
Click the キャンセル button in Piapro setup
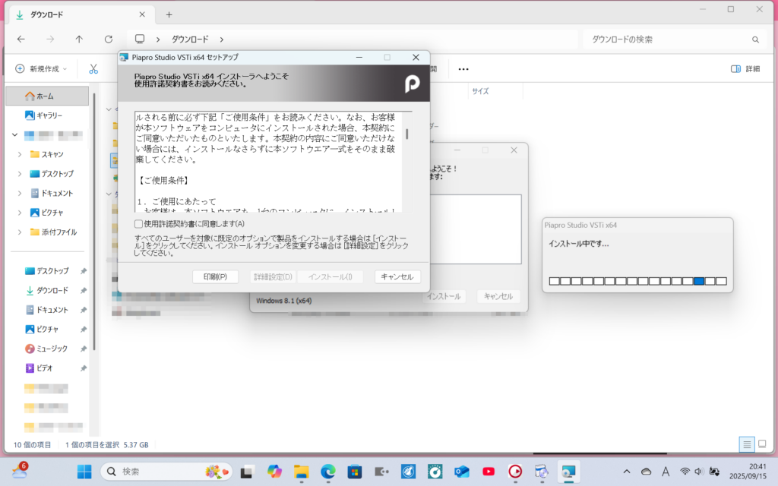coord(397,277)
